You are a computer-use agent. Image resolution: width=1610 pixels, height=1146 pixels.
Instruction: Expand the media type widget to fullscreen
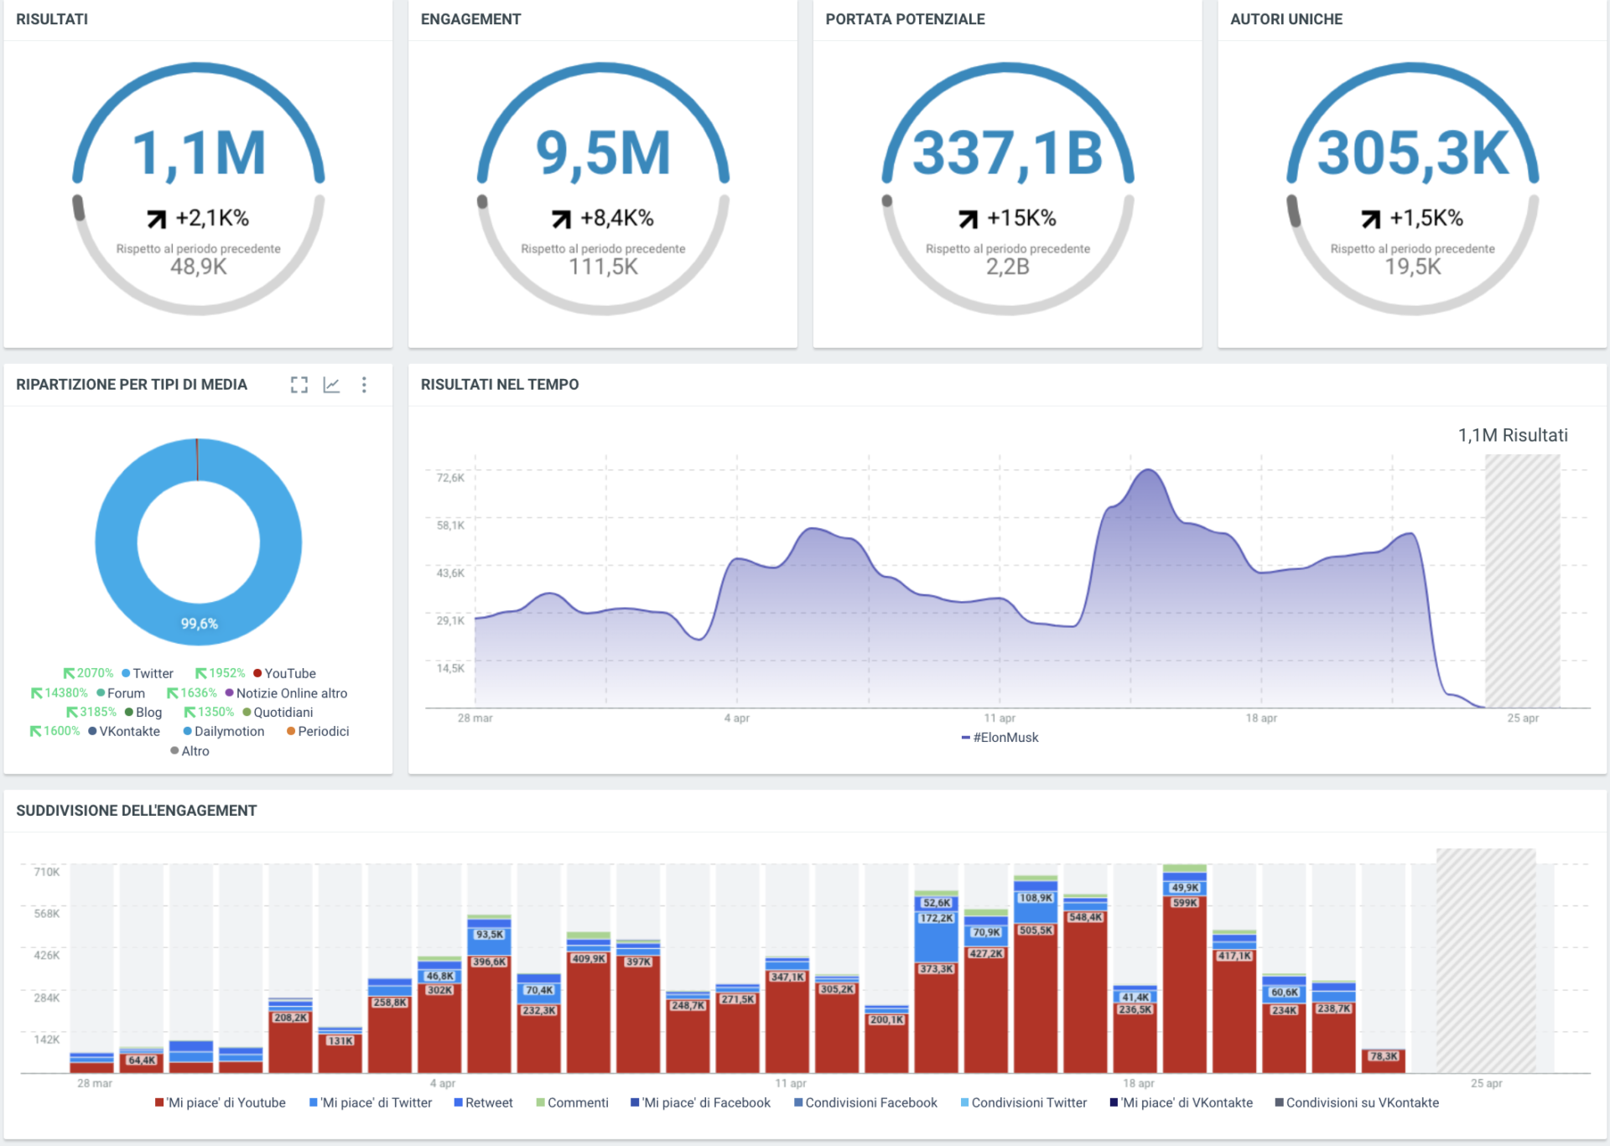299,385
